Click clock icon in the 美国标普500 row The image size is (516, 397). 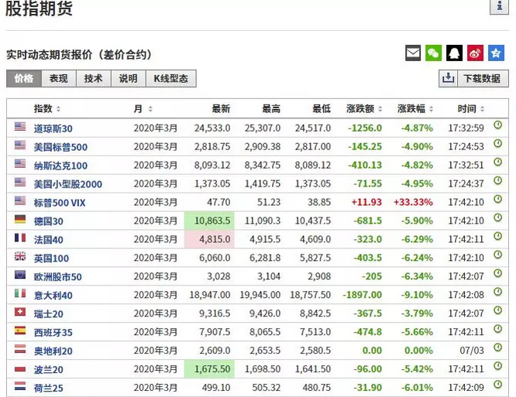click(498, 143)
